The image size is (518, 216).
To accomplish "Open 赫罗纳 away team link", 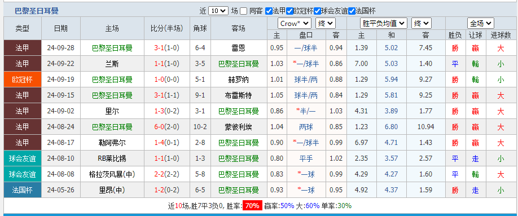I will point(239,80).
